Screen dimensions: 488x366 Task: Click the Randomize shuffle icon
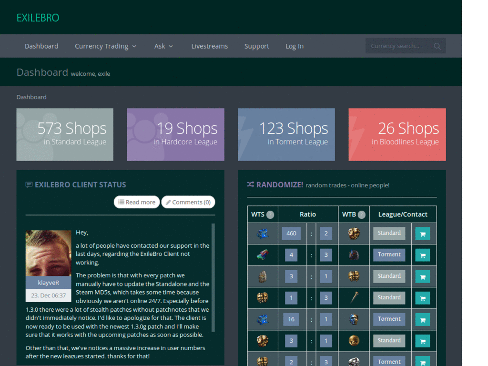coord(251,184)
